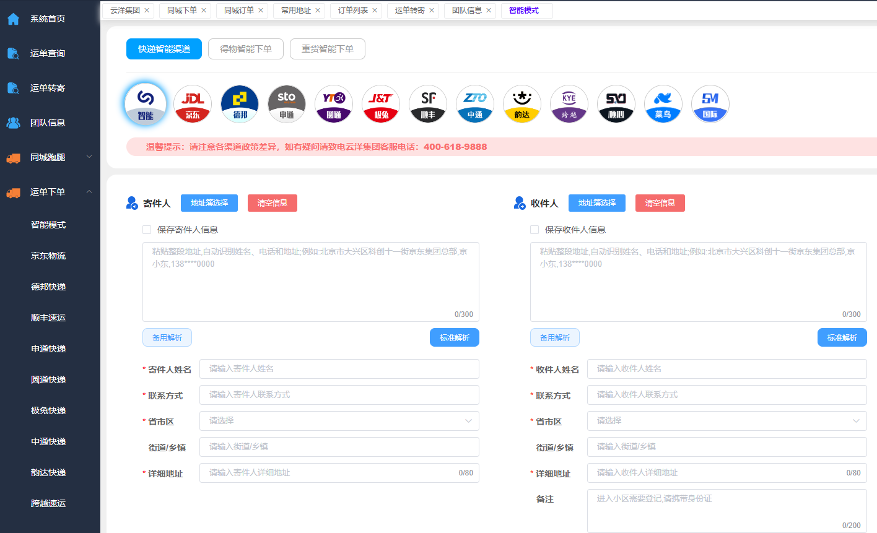Select the JDL 京东 courier icon
This screenshot has width=877, height=533.
pos(193,104)
